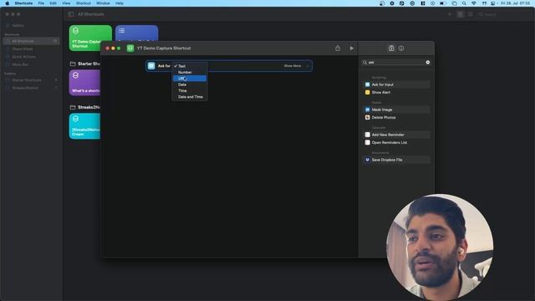Open the Shortcut menu in the menu bar
The height and width of the screenshot is (301, 535).
[84, 3]
